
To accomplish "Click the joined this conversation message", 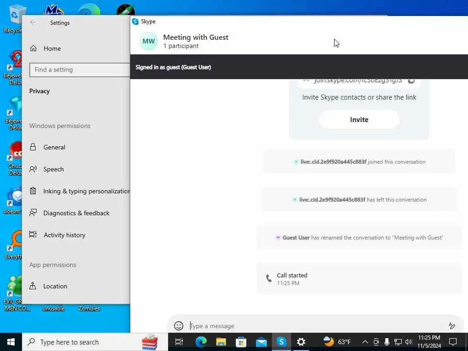I will (x=359, y=162).
